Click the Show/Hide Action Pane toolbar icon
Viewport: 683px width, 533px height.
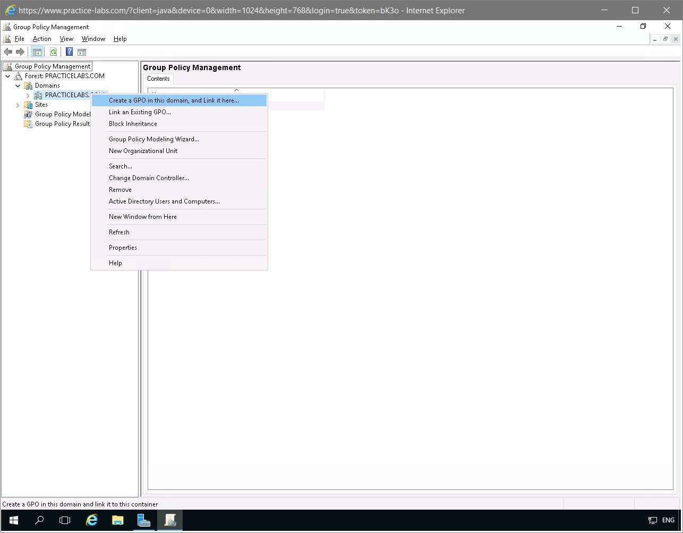tap(82, 52)
